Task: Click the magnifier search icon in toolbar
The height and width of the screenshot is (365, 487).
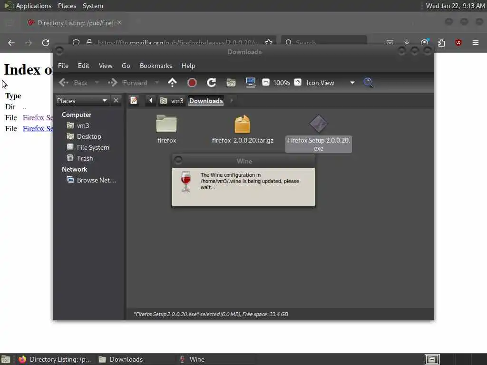Action: tap(368, 83)
